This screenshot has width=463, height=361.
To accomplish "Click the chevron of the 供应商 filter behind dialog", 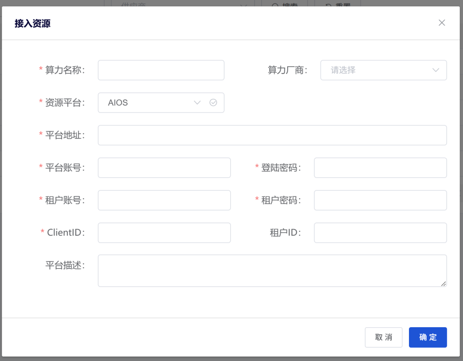I will coord(244,6).
